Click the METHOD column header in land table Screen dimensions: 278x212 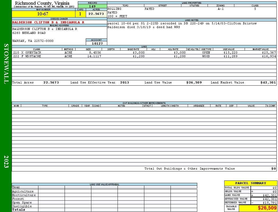pos(69,49)
